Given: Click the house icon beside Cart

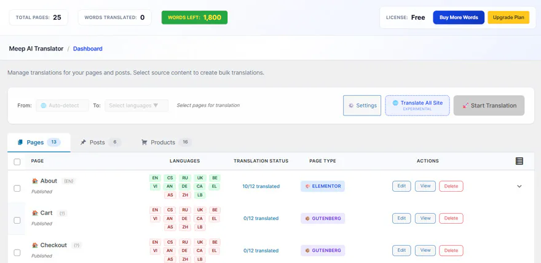Looking at the screenshot, I should coord(35,213).
